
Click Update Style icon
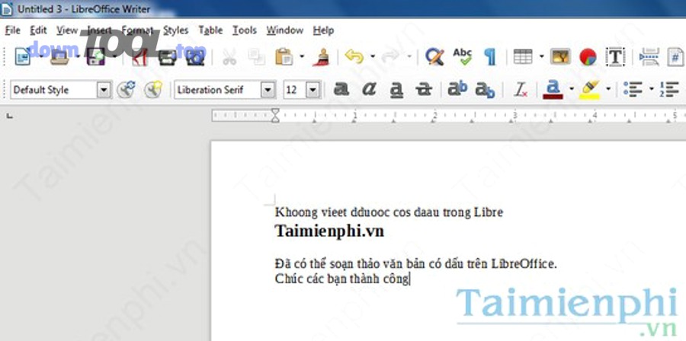[126, 90]
